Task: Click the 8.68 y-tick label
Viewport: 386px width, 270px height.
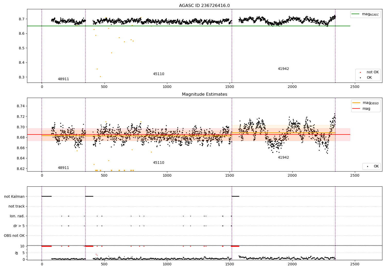Action: tap(20, 138)
